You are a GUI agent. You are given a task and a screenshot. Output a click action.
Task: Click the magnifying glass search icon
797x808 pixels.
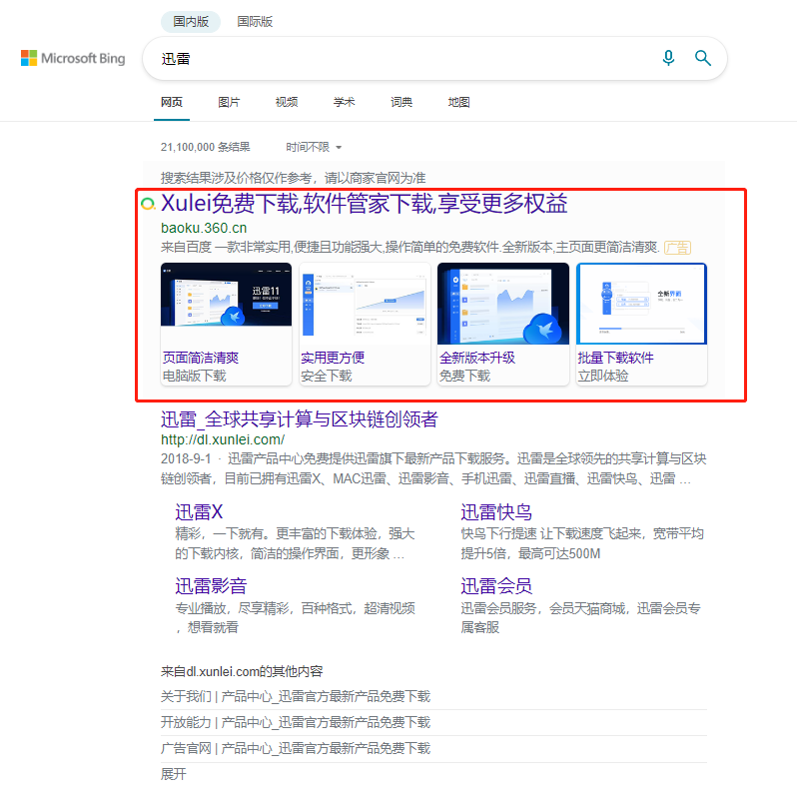pyautogui.click(x=703, y=58)
